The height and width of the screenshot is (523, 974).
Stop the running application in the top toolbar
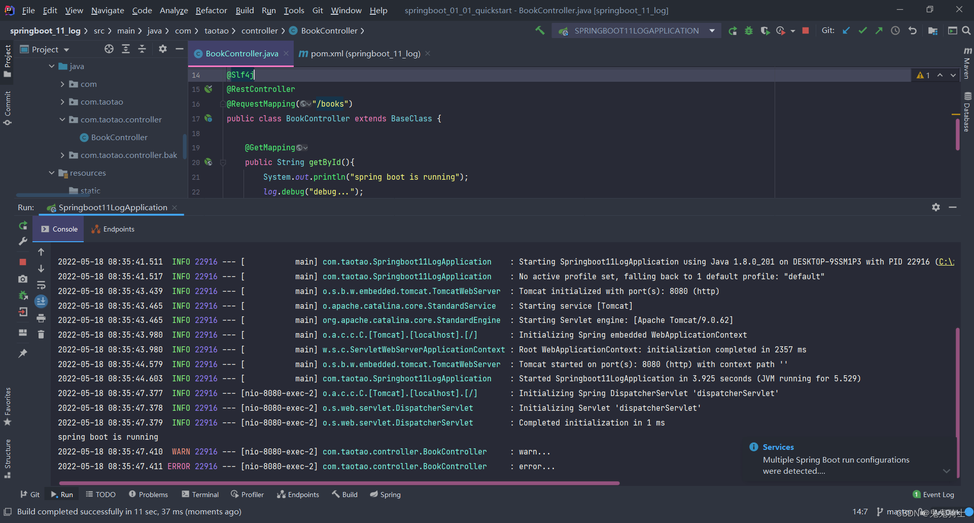806,31
